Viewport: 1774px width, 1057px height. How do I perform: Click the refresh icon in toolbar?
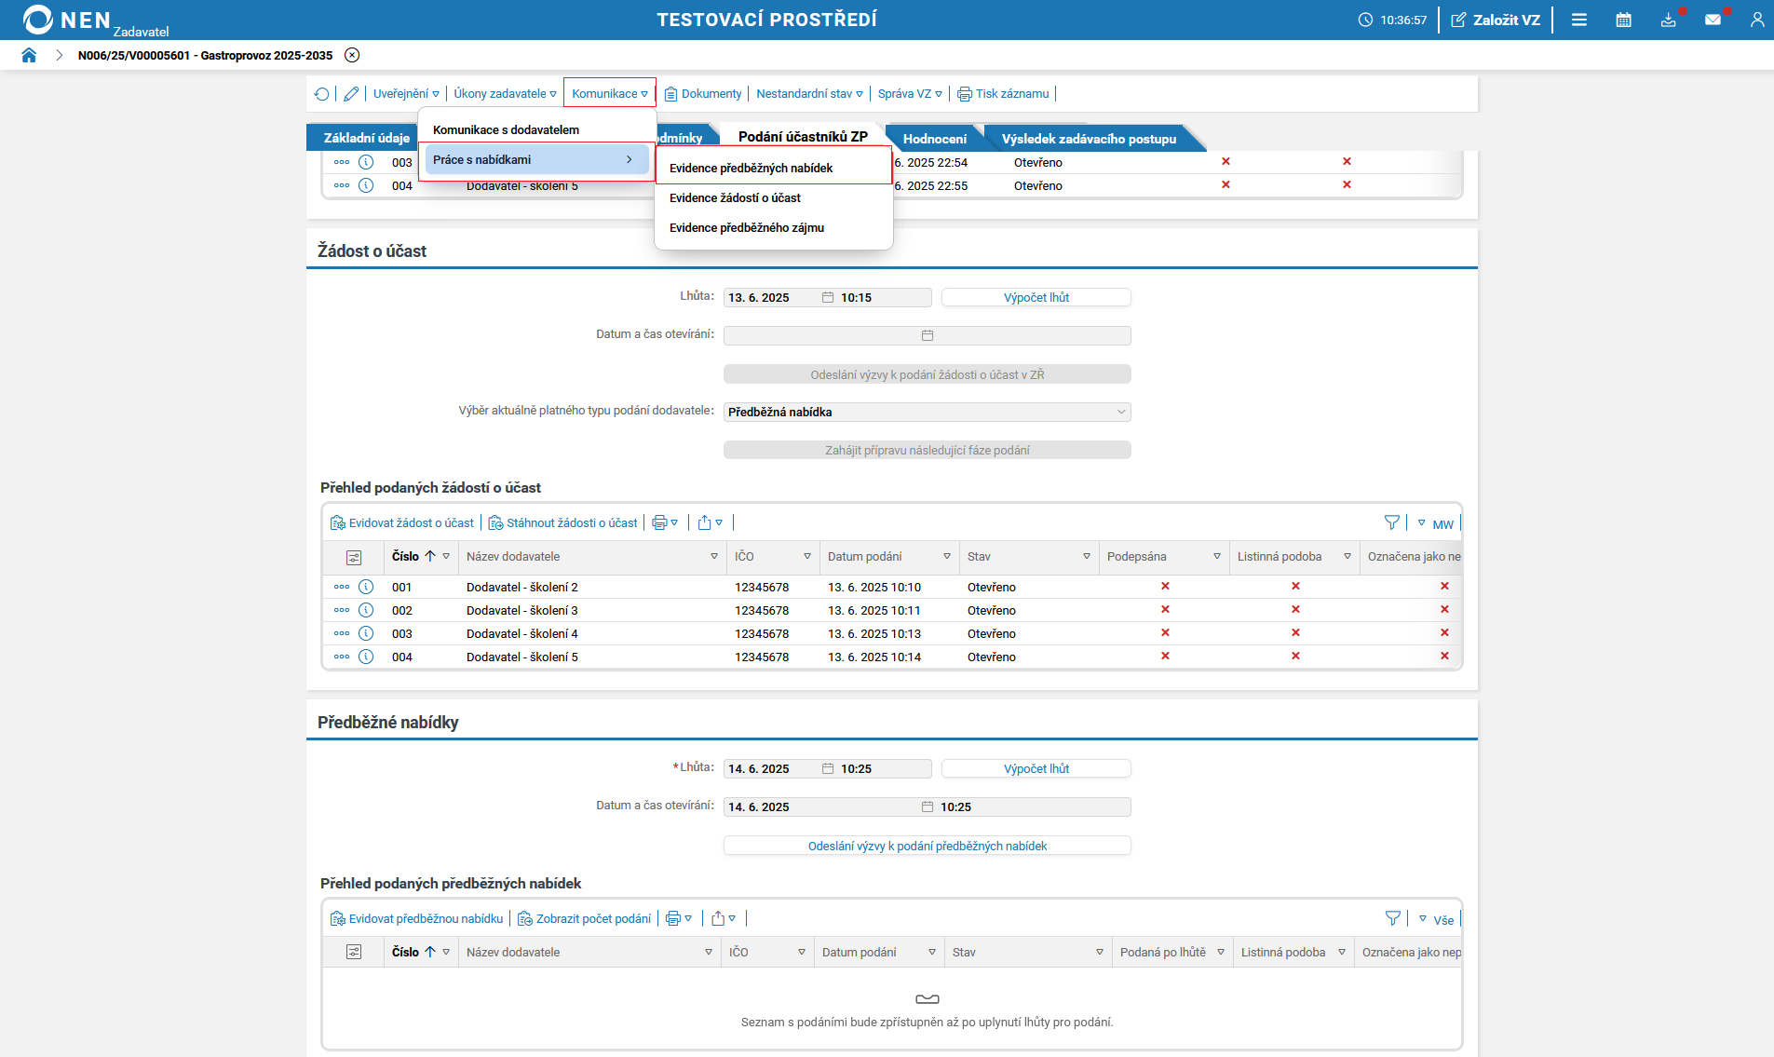[x=322, y=94]
